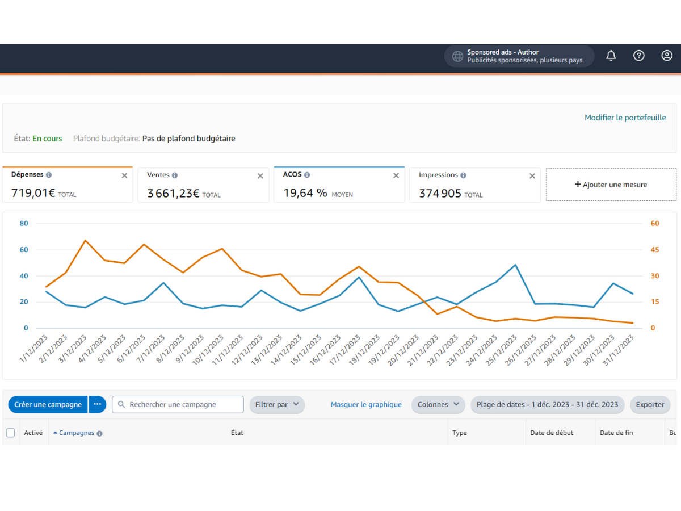Click the info icon next to Impressions

click(x=463, y=175)
